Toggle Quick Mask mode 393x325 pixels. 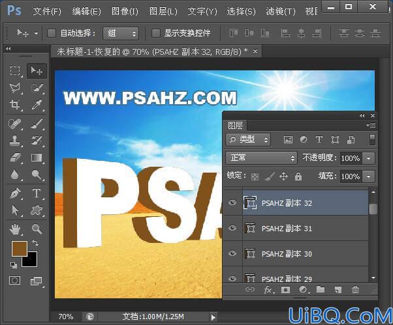(x=14, y=281)
